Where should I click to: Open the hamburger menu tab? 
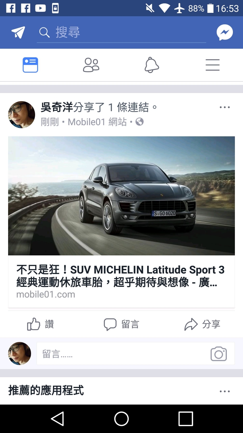[x=213, y=65]
